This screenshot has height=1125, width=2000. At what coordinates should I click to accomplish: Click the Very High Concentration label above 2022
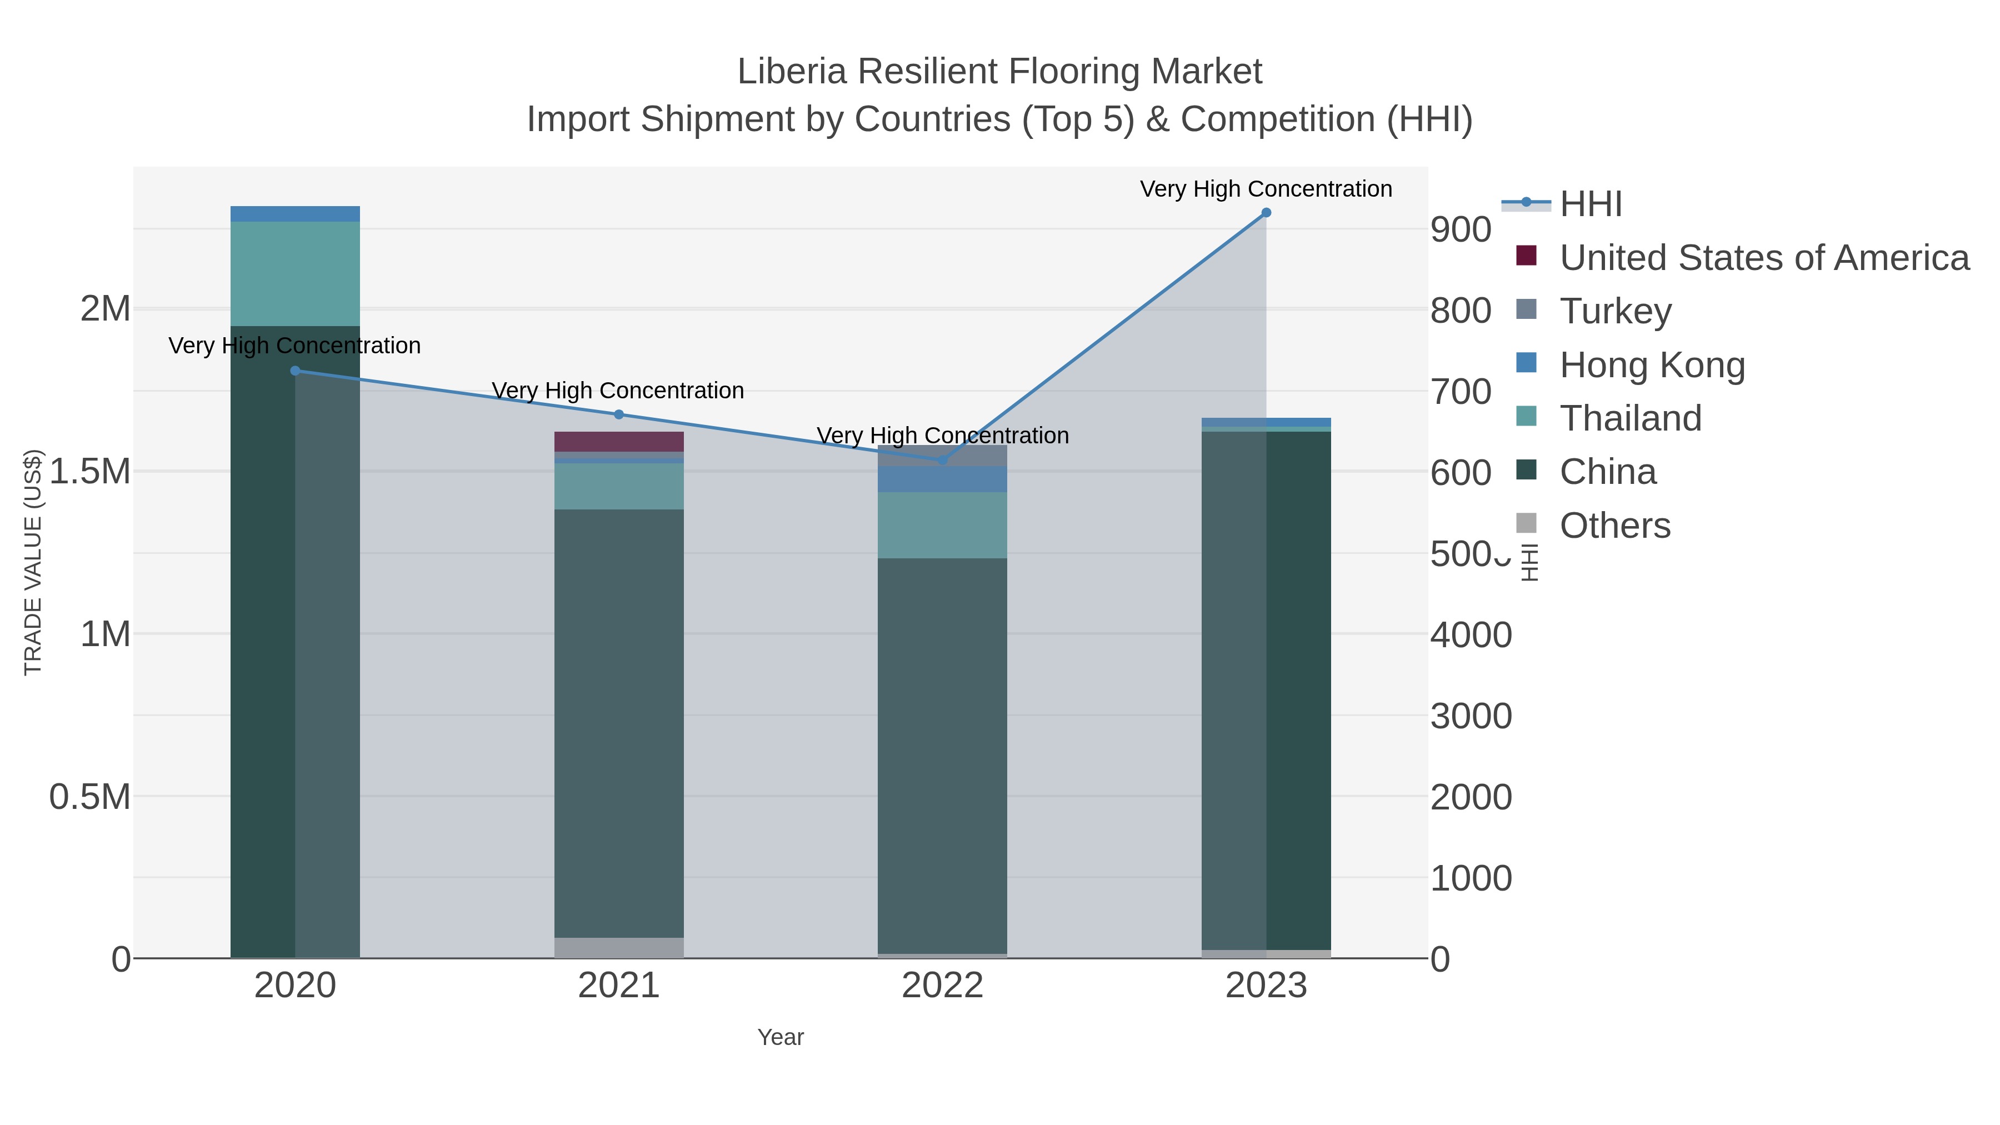[x=943, y=436]
